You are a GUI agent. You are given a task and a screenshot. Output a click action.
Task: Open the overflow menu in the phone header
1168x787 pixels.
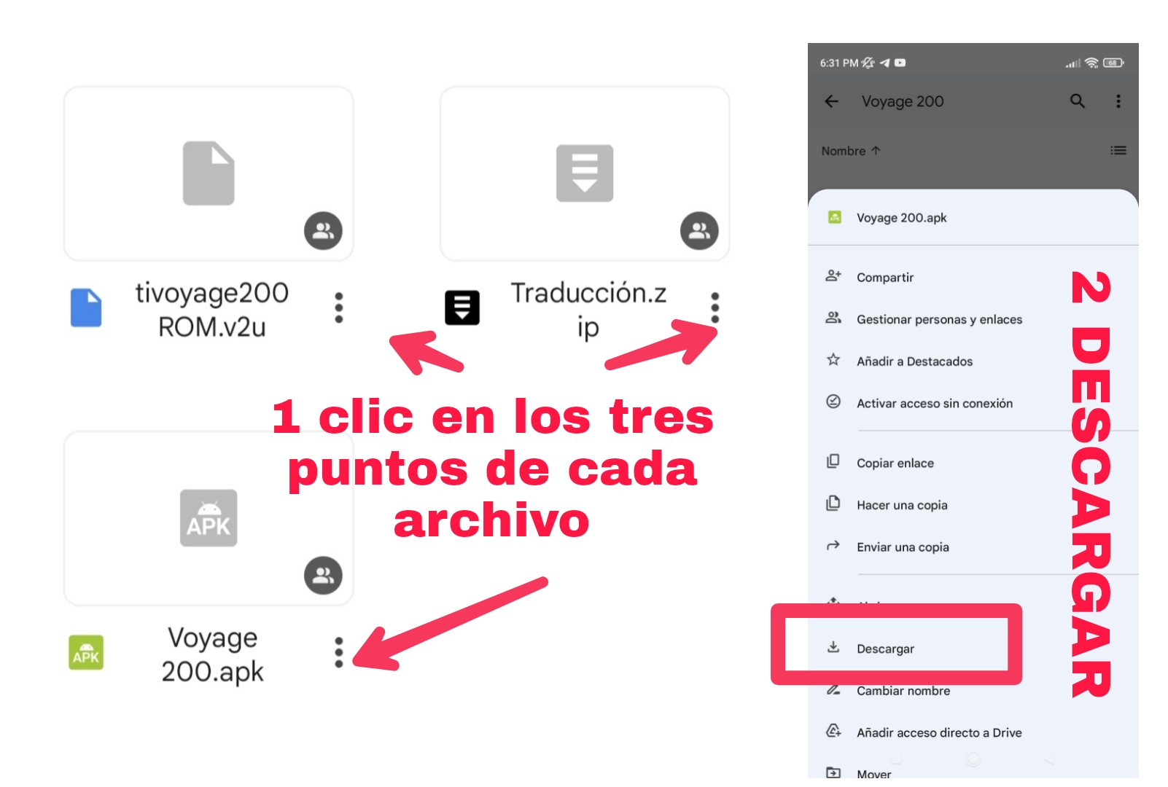1118,101
